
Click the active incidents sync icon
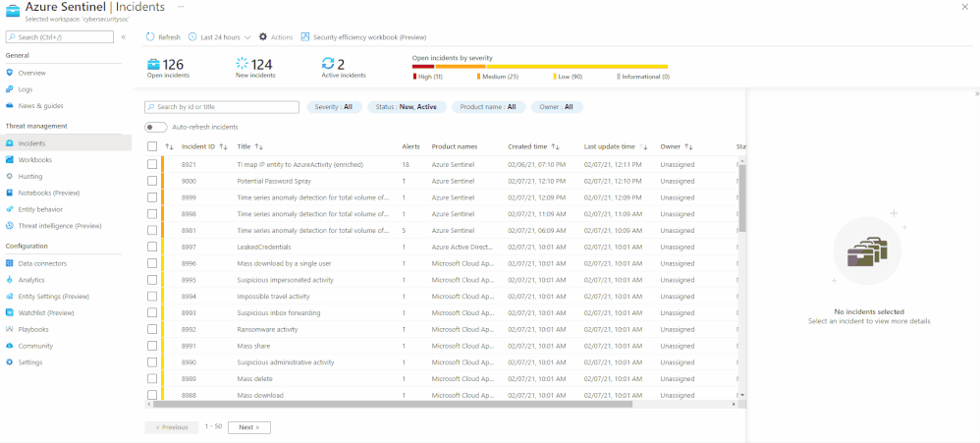tap(328, 64)
